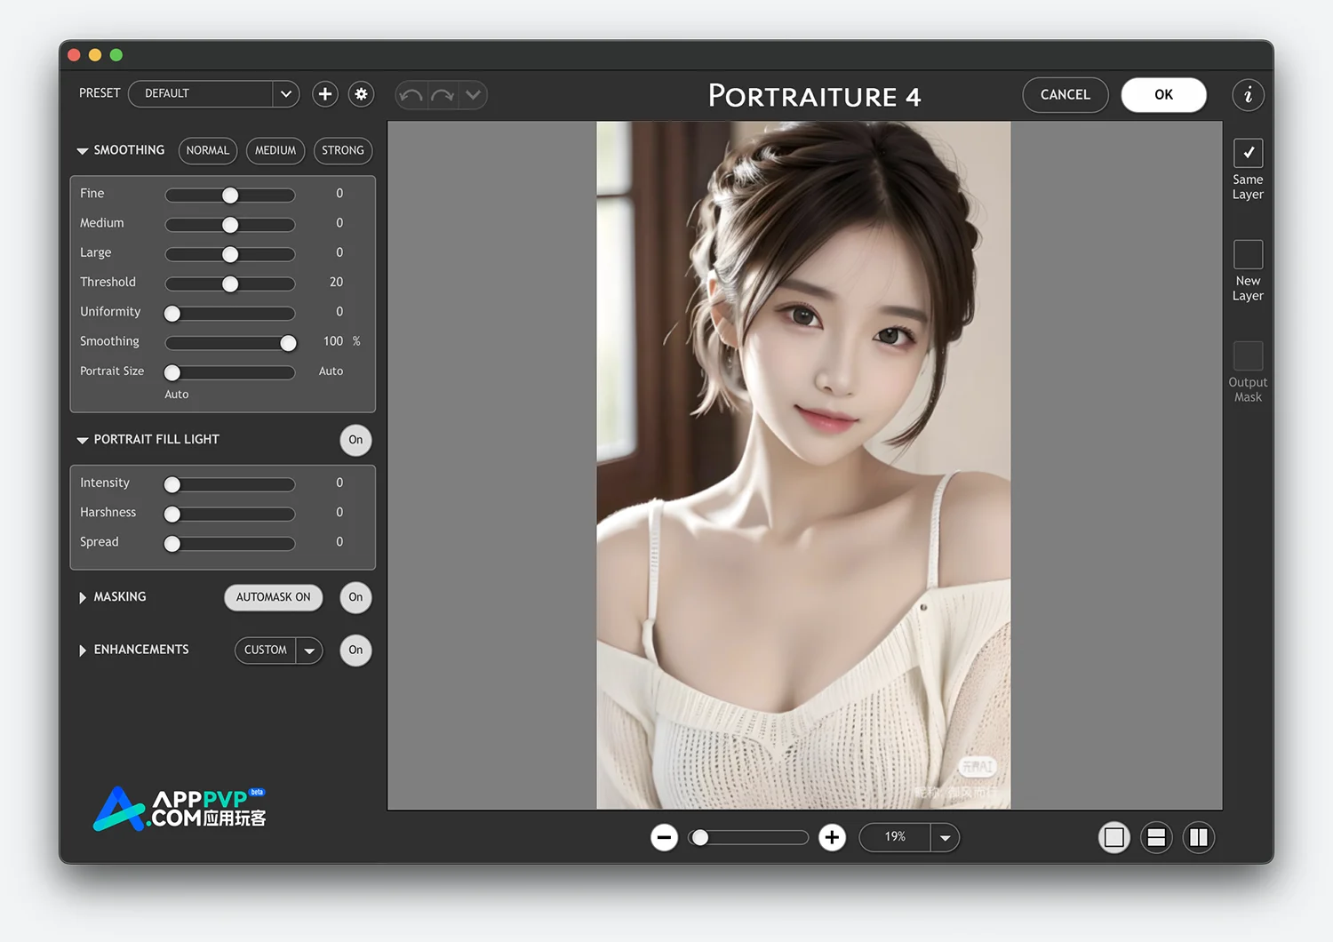The image size is (1333, 942).
Task: Toggle Enhancements On button
Action: coord(355,651)
